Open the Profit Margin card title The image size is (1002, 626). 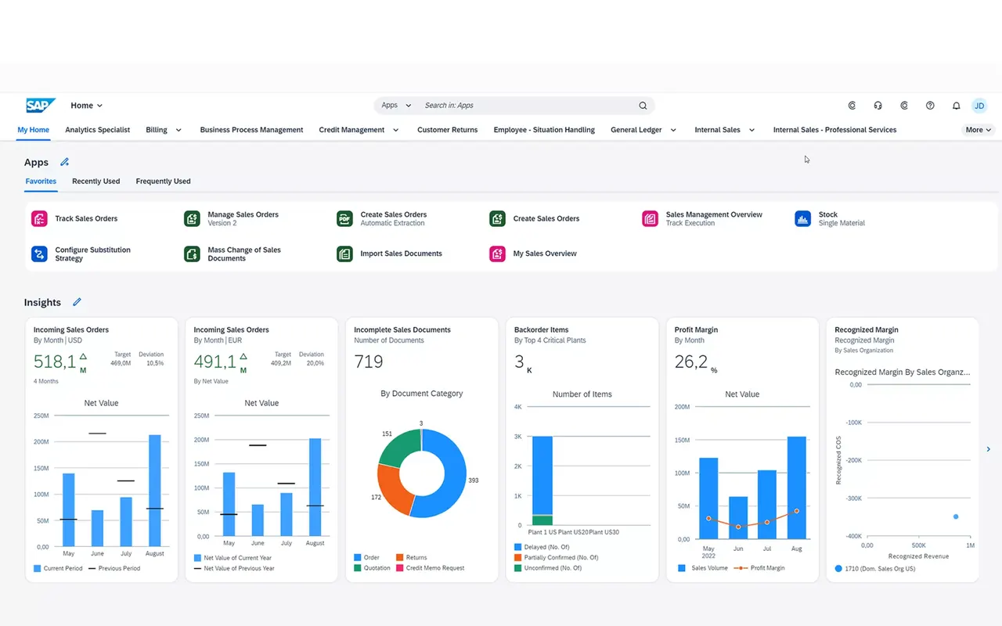coord(696,330)
